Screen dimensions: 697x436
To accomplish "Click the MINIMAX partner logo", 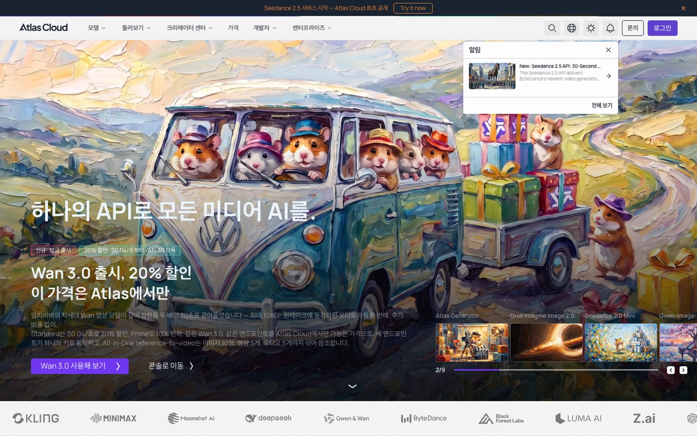I will (113, 418).
